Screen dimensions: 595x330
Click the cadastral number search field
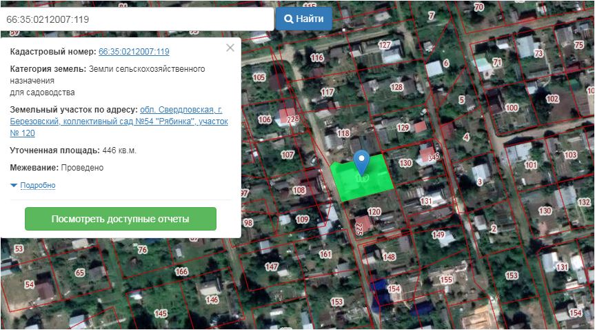(137, 19)
